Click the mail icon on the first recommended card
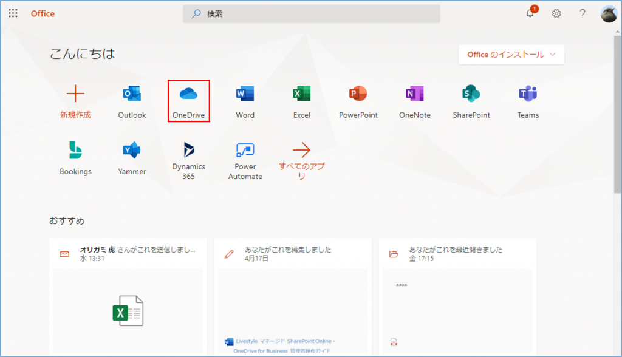The height and width of the screenshot is (357, 622). click(x=64, y=254)
